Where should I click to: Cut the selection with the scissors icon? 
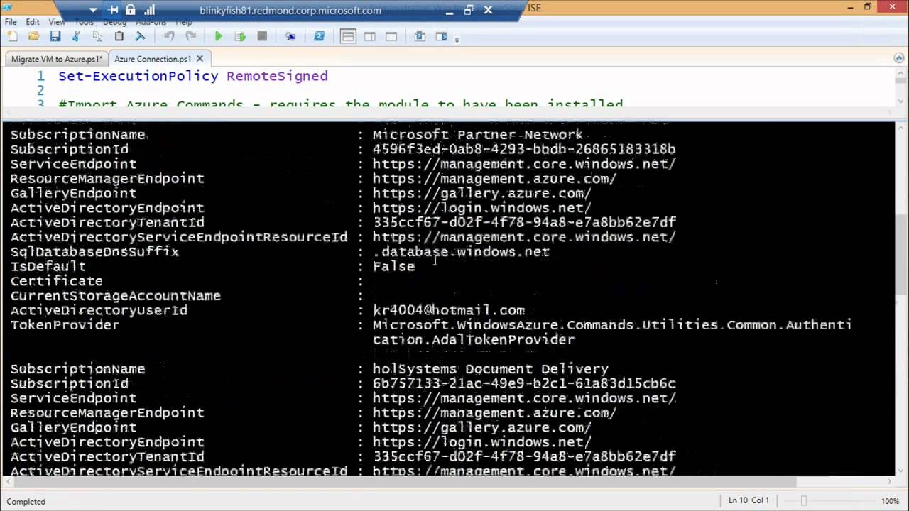pos(76,36)
